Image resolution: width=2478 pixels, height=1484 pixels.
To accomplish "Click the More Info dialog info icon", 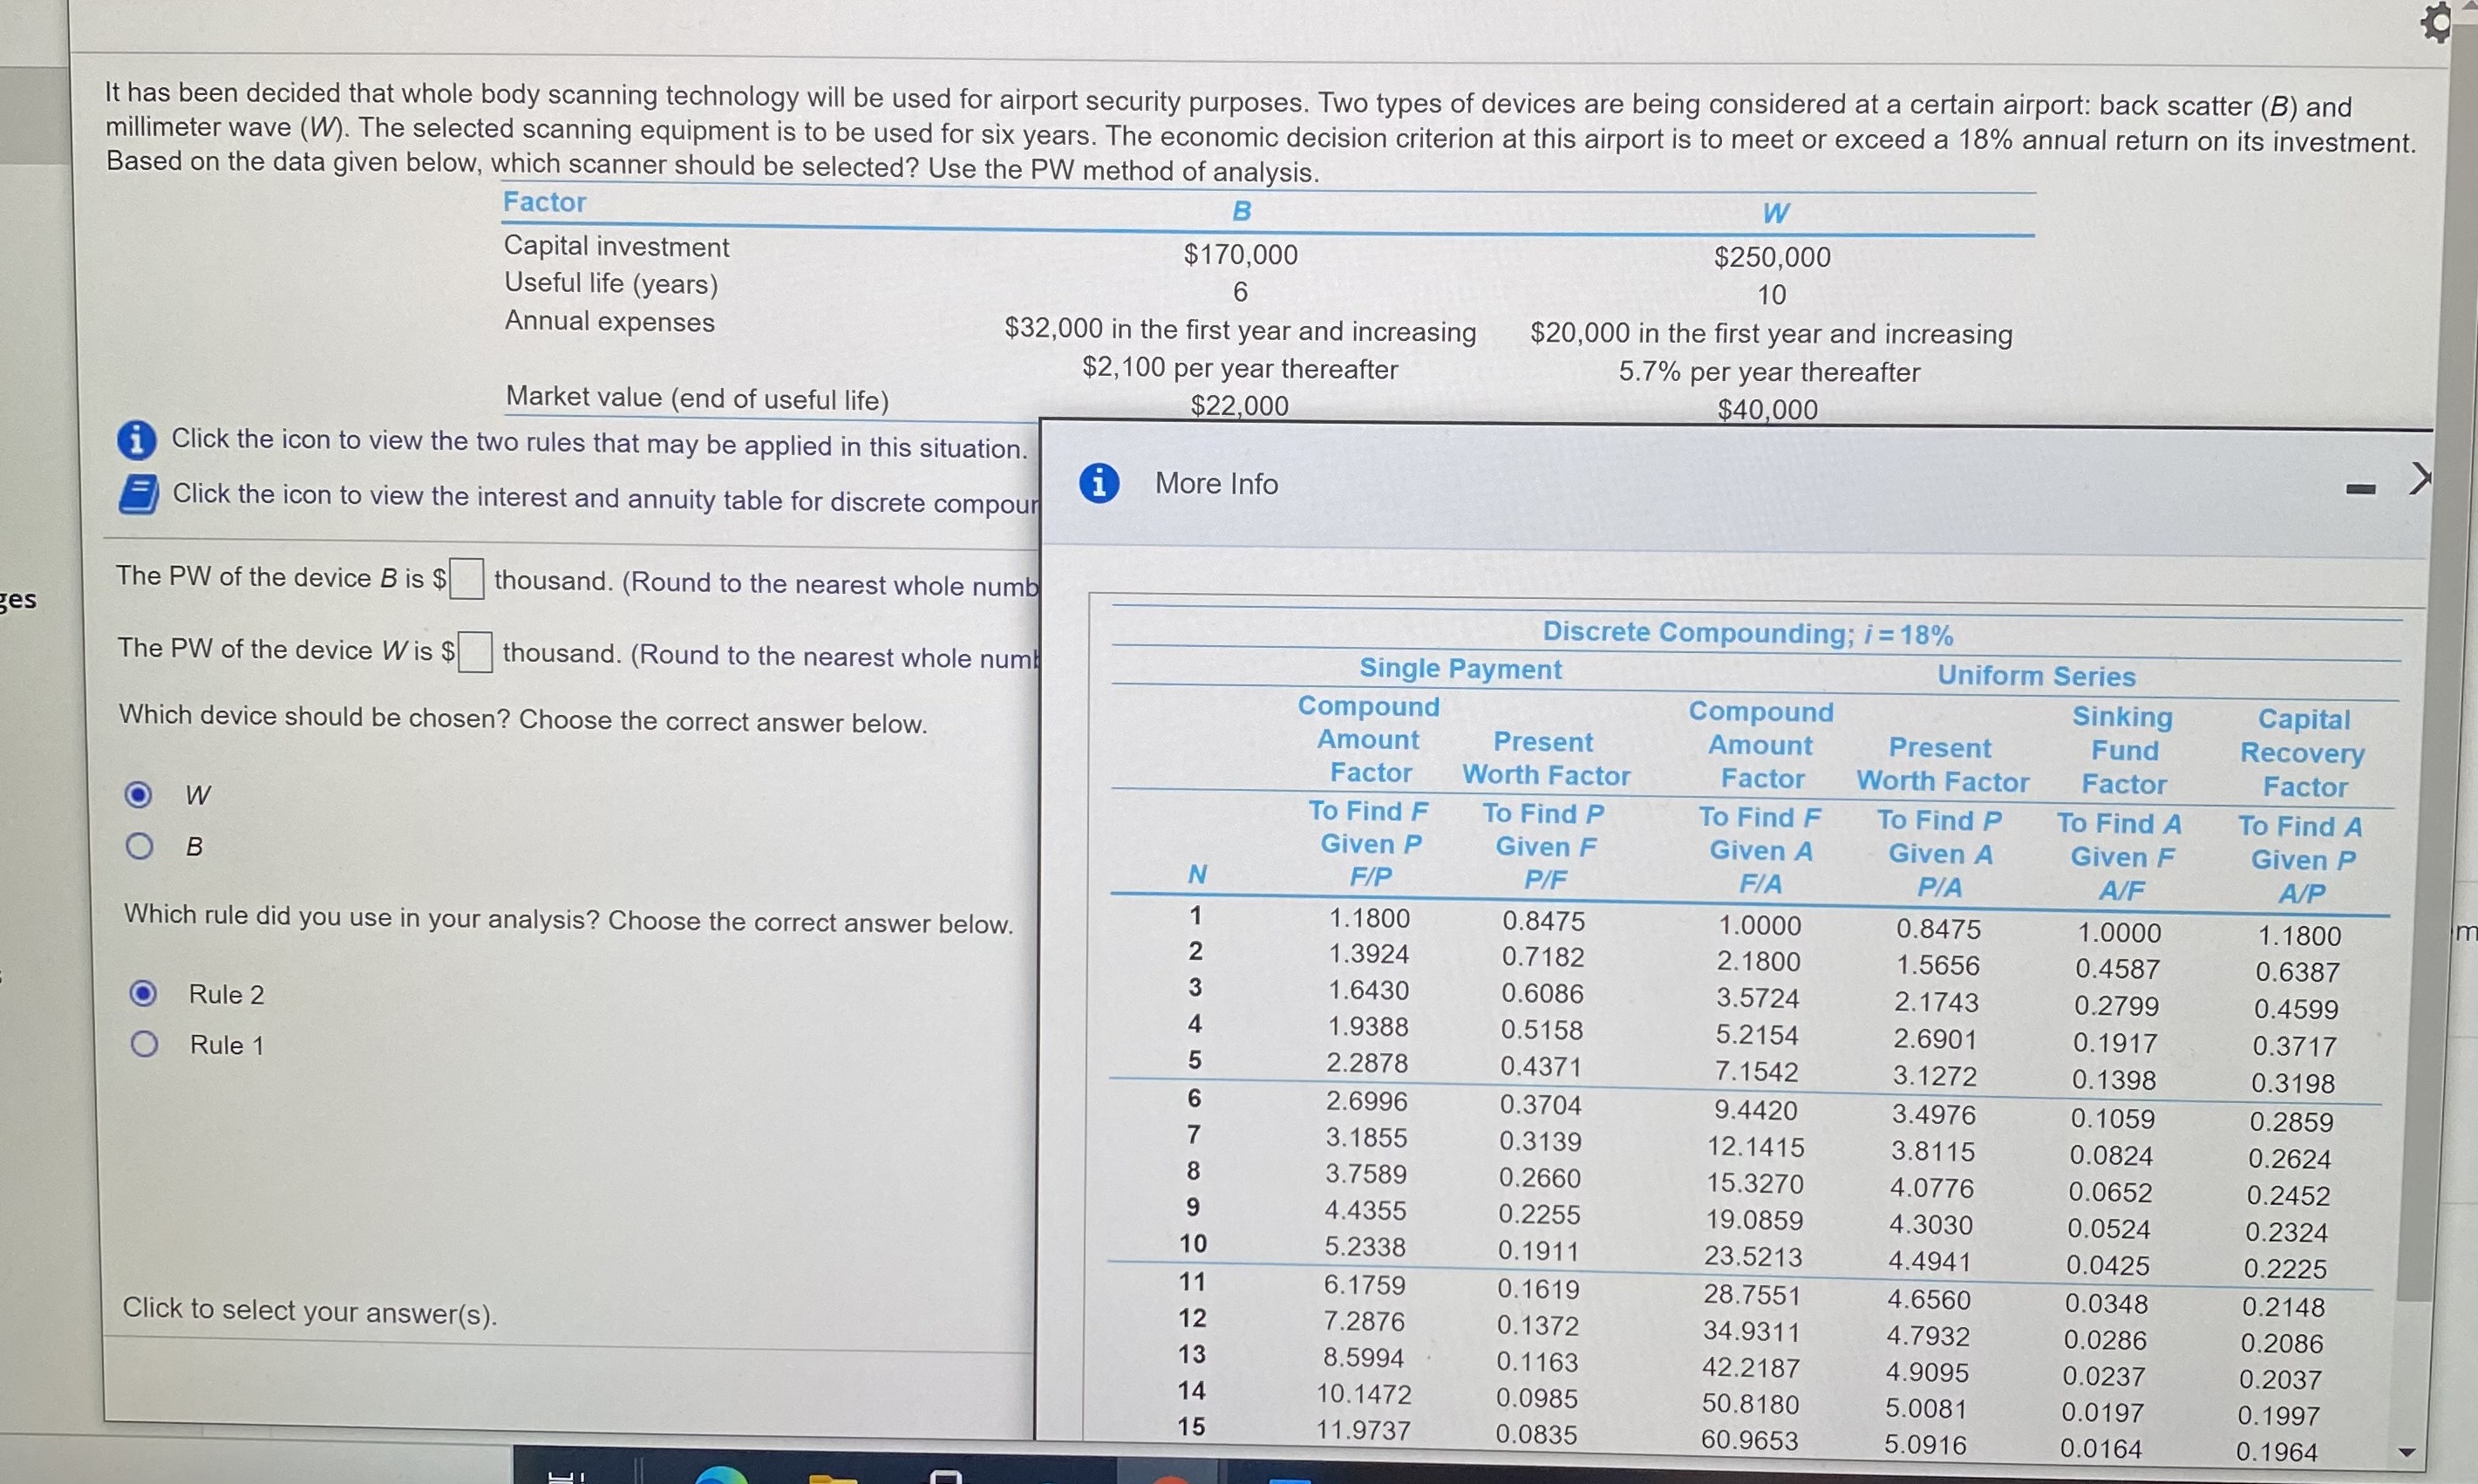I will click(1099, 483).
